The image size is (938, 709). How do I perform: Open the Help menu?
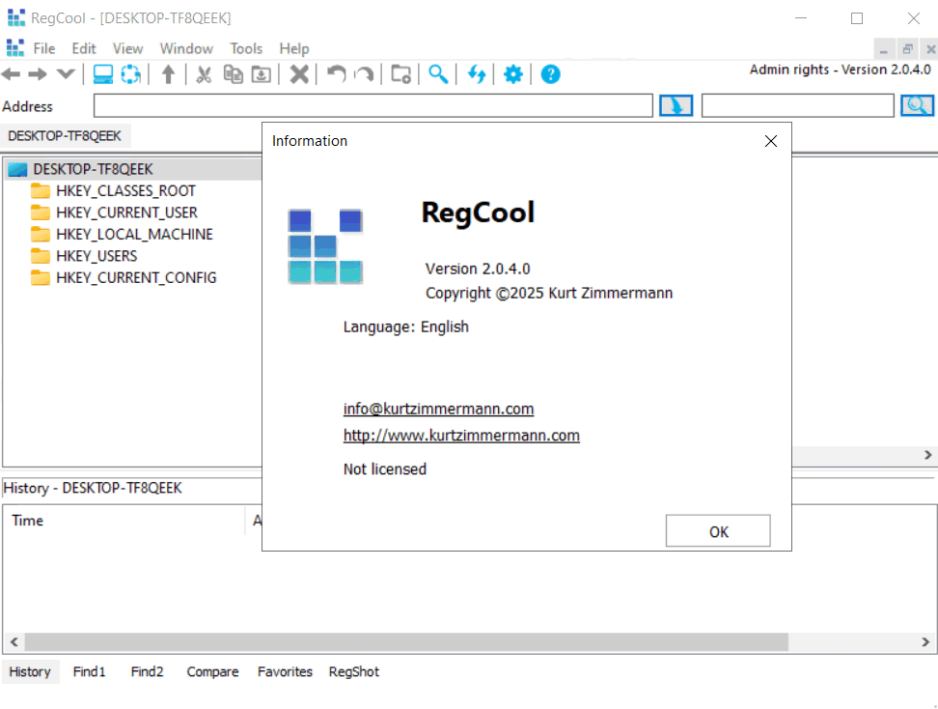(x=294, y=48)
